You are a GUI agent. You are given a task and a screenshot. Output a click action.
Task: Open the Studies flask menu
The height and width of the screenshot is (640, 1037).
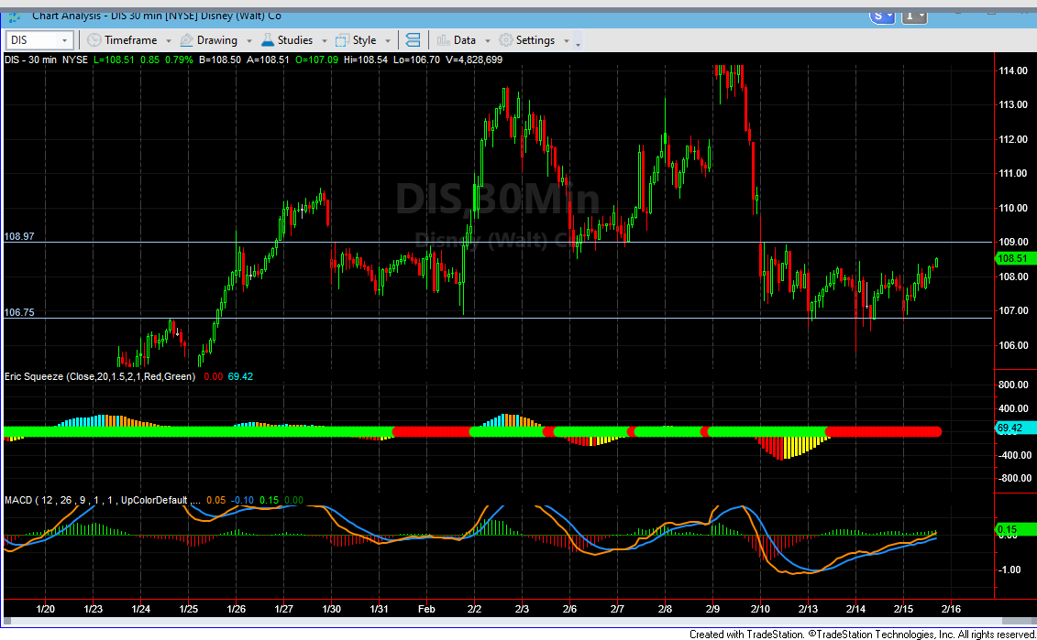(x=294, y=40)
